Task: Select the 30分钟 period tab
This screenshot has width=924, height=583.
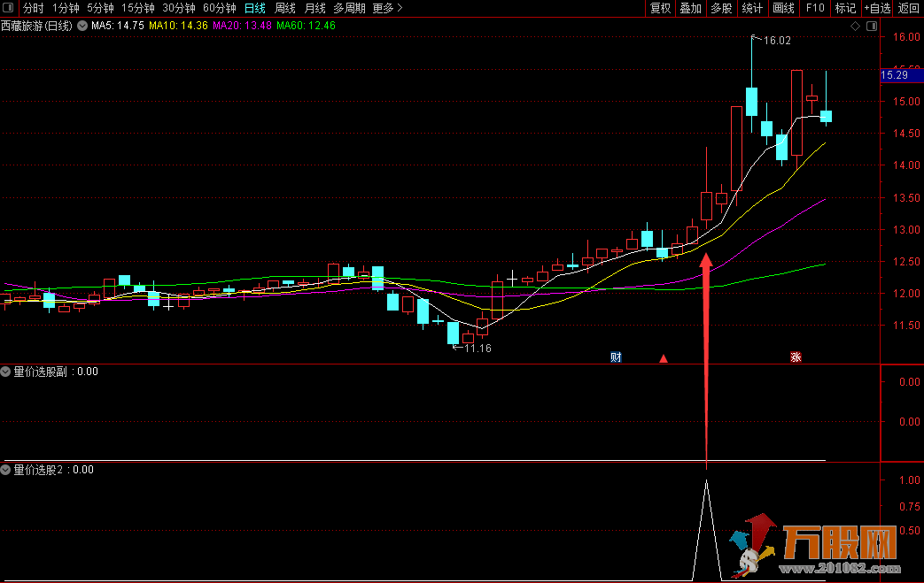Action: 179,8
